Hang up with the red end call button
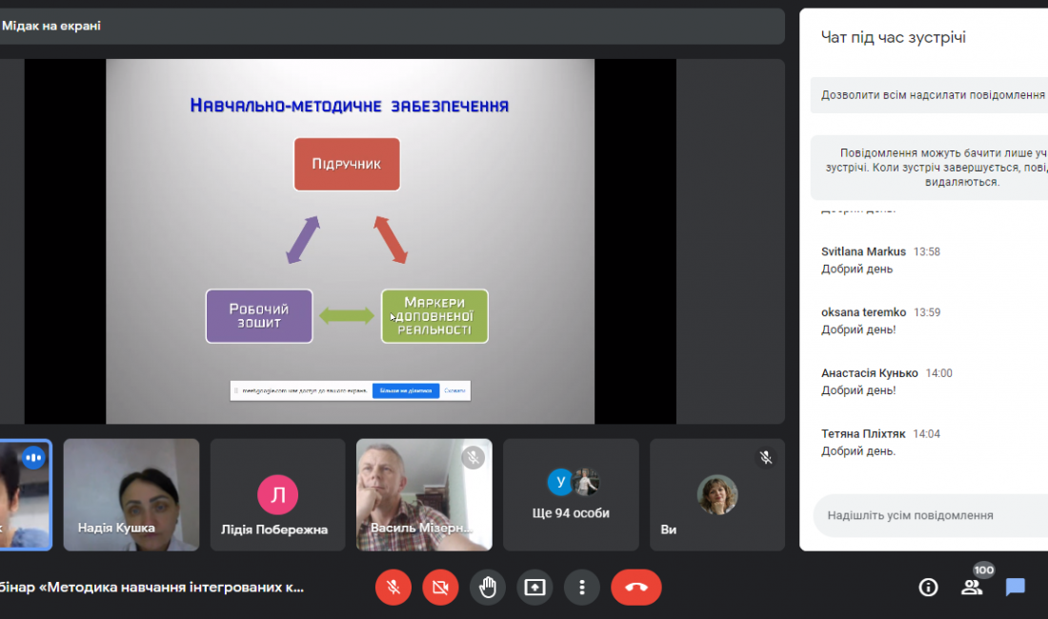The width and height of the screenshot is (1048, 619). [635, 588]
